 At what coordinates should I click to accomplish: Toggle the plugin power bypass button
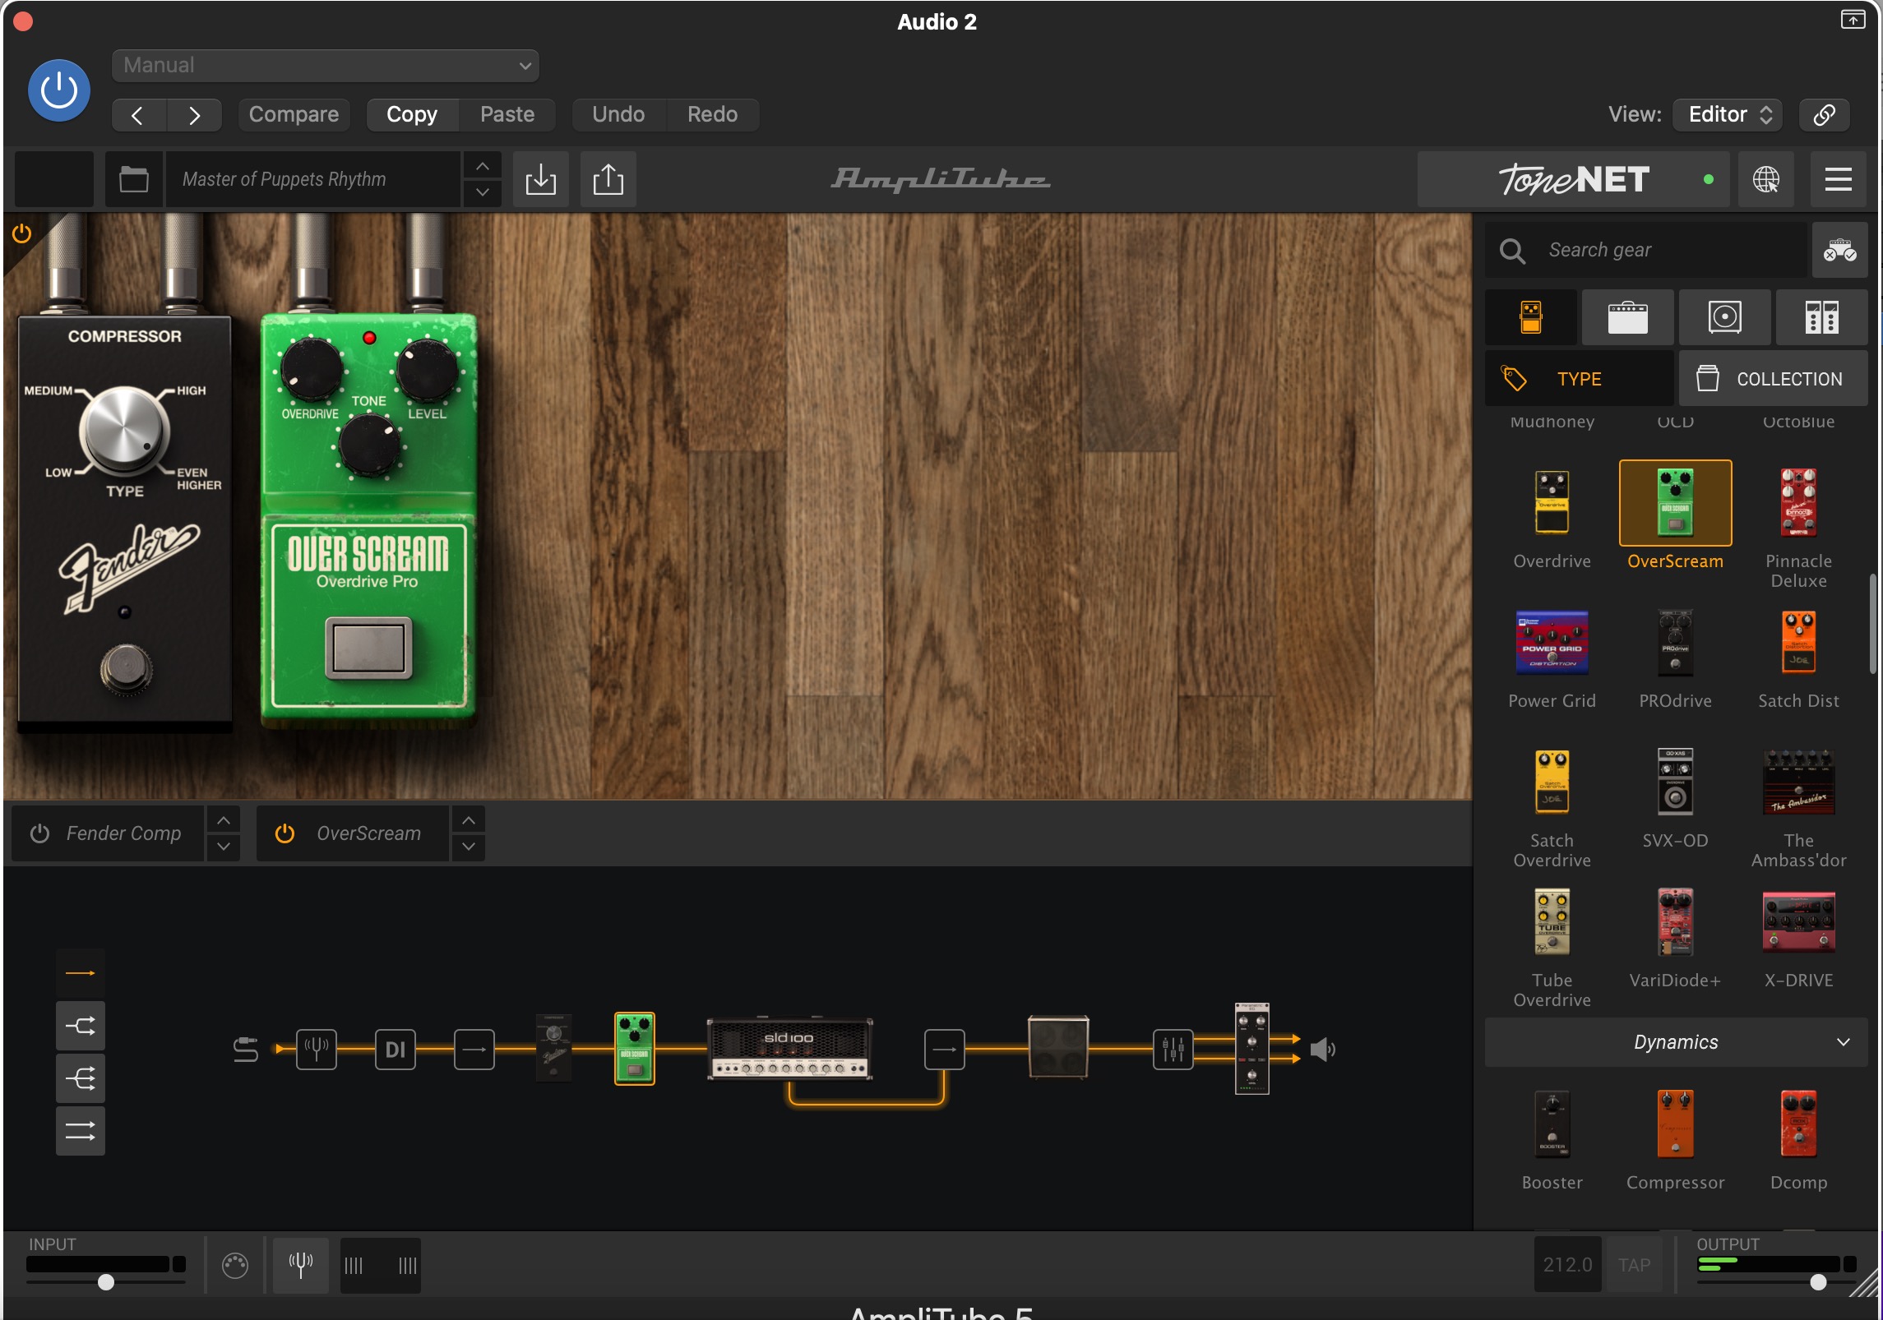59,90
